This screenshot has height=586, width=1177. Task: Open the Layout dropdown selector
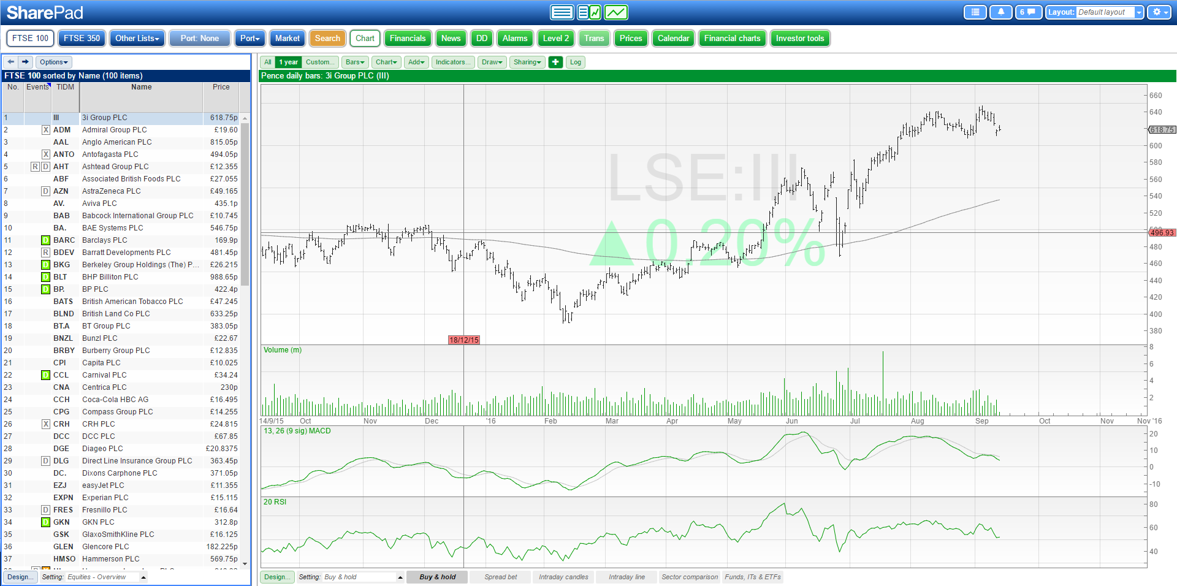[x=1095, y=12]
